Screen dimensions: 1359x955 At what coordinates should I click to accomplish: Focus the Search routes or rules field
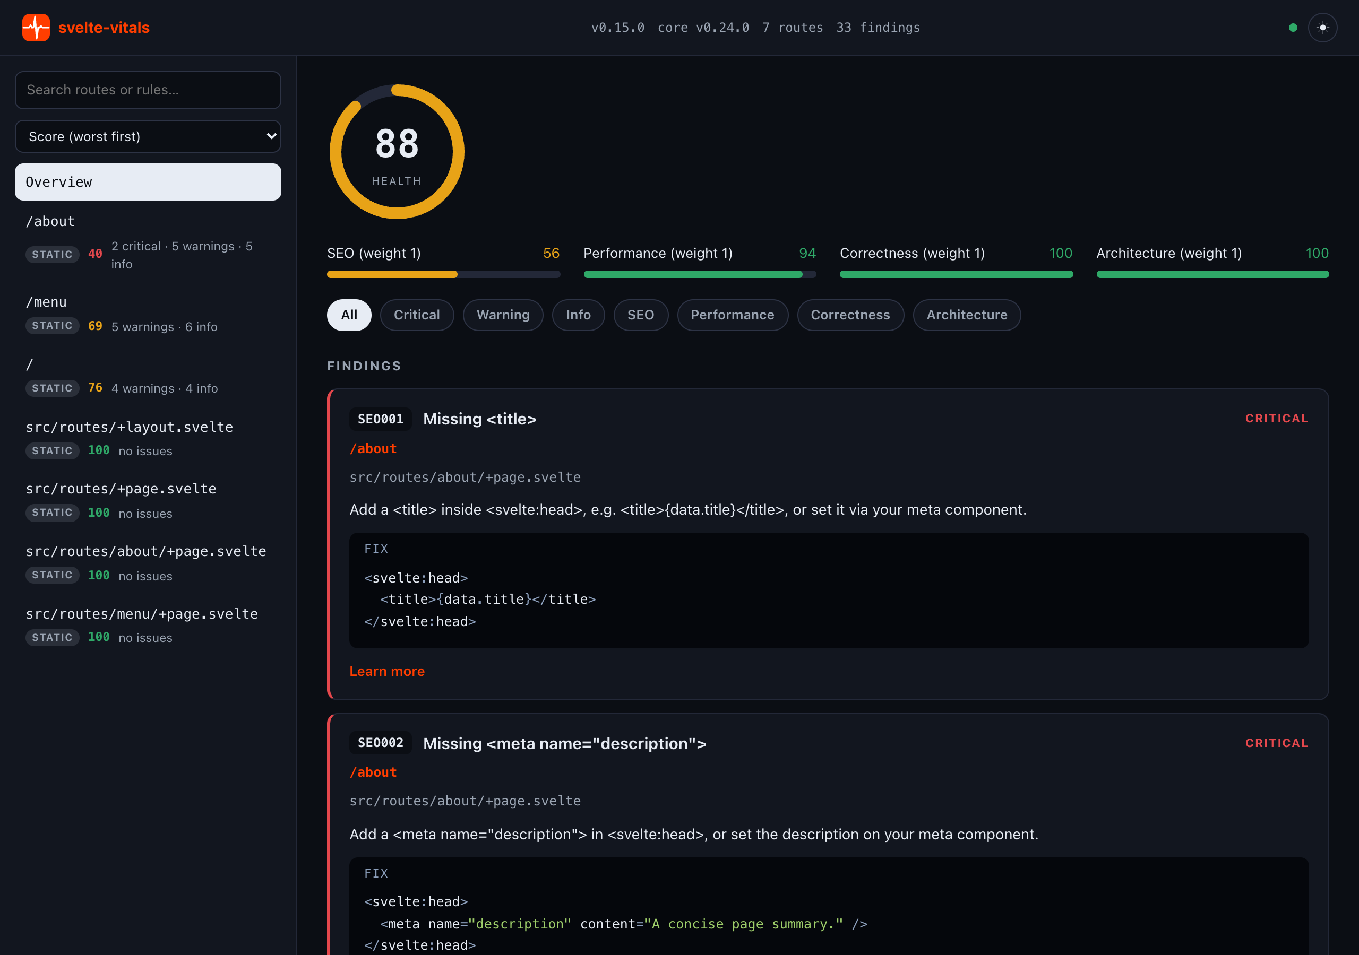click(148, 90)
